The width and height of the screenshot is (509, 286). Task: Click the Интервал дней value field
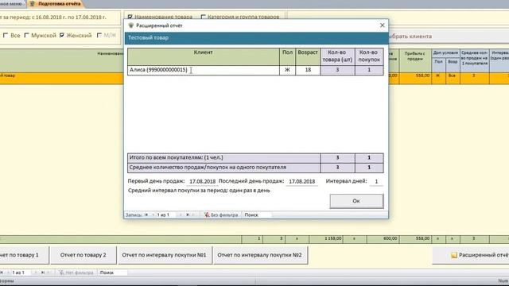[x=376, y=182]
